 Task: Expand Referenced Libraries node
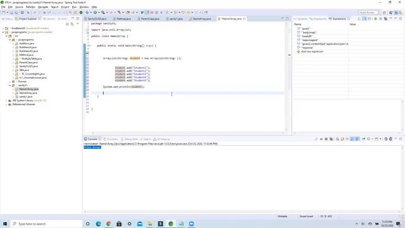click(6, 104)
